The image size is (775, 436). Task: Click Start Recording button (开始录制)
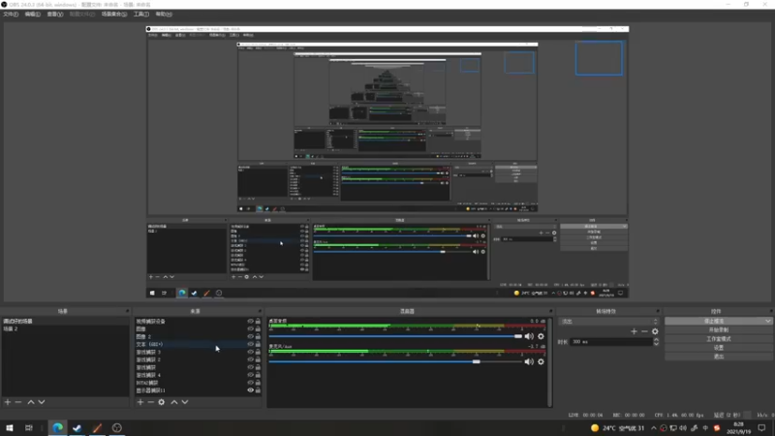pyautogui.click(x=718, y=330)
